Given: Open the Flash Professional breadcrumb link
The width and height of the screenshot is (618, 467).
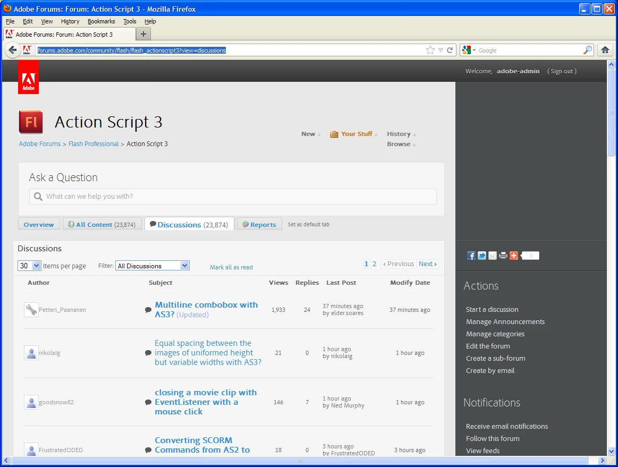Looking at the screenshot, I should point(94,144).
